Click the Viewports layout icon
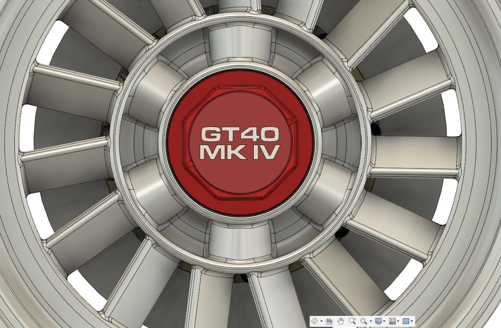Screen dimensions: 501x328 [x=406, y=321]
